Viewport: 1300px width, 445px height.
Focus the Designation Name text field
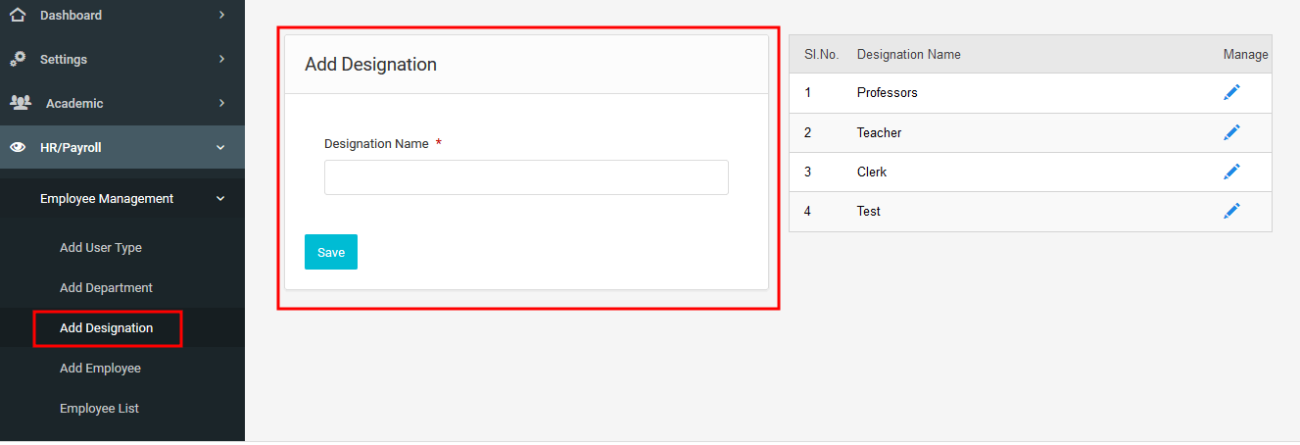(526, 177)
